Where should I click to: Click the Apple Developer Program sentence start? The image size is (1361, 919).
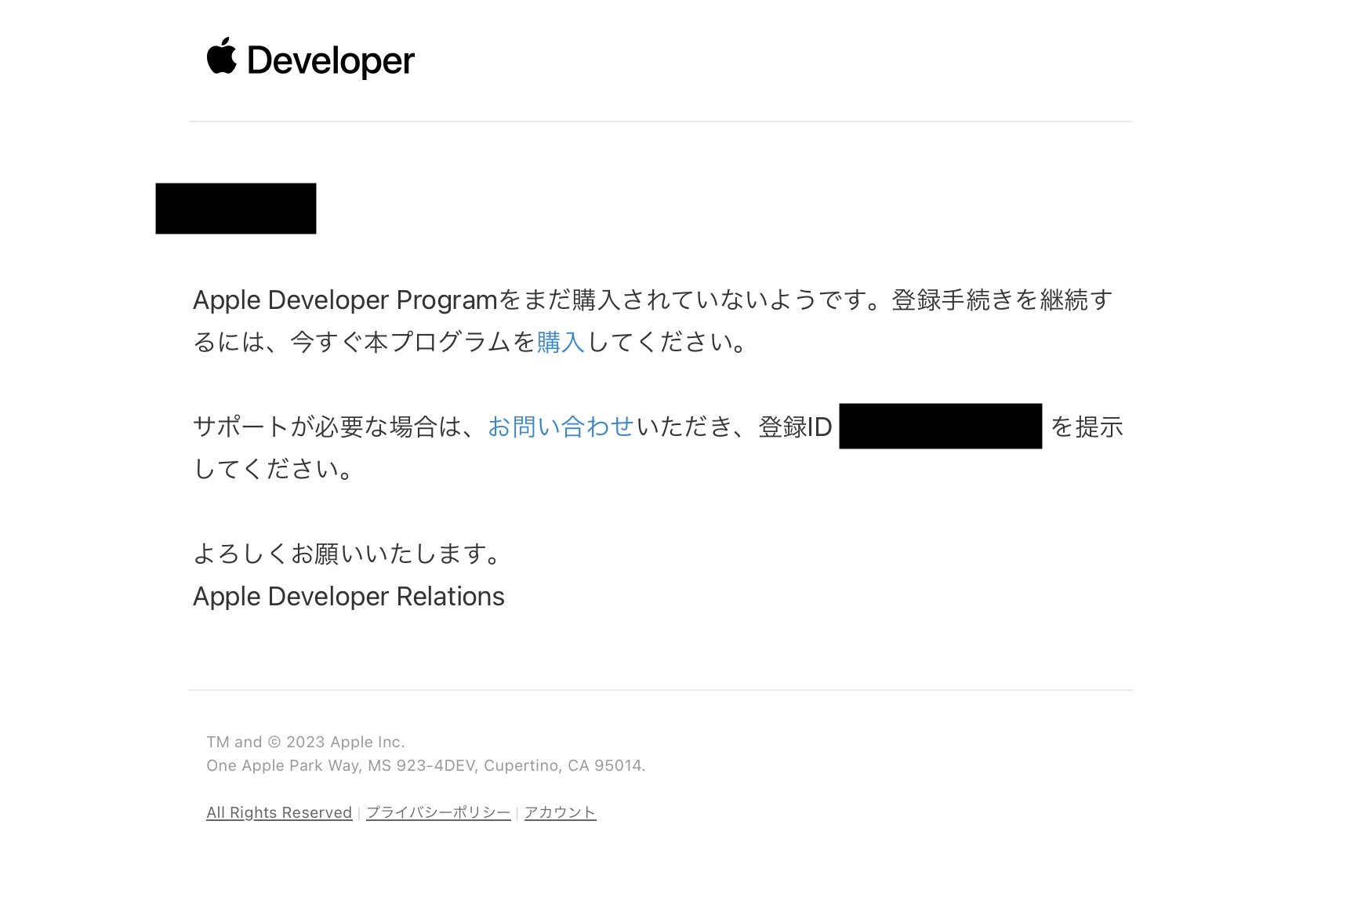click(346, 300)
